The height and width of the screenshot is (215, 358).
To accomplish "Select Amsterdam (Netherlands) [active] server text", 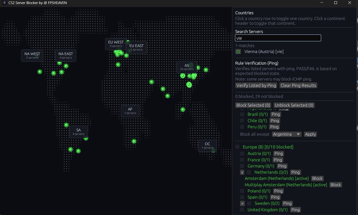I will click(277, 179).
